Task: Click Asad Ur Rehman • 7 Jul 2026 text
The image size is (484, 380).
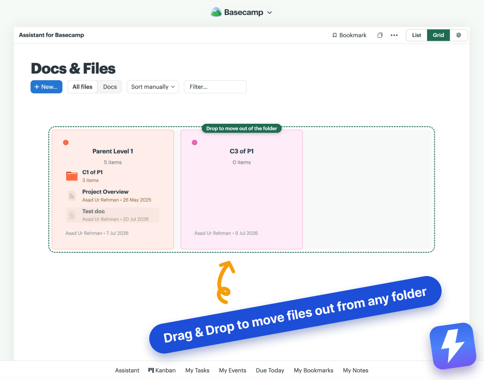Action: [97, 233]
